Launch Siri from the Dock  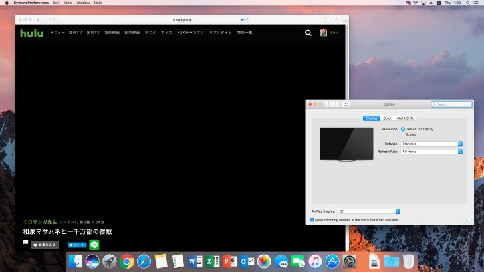[x=92, y=261]
